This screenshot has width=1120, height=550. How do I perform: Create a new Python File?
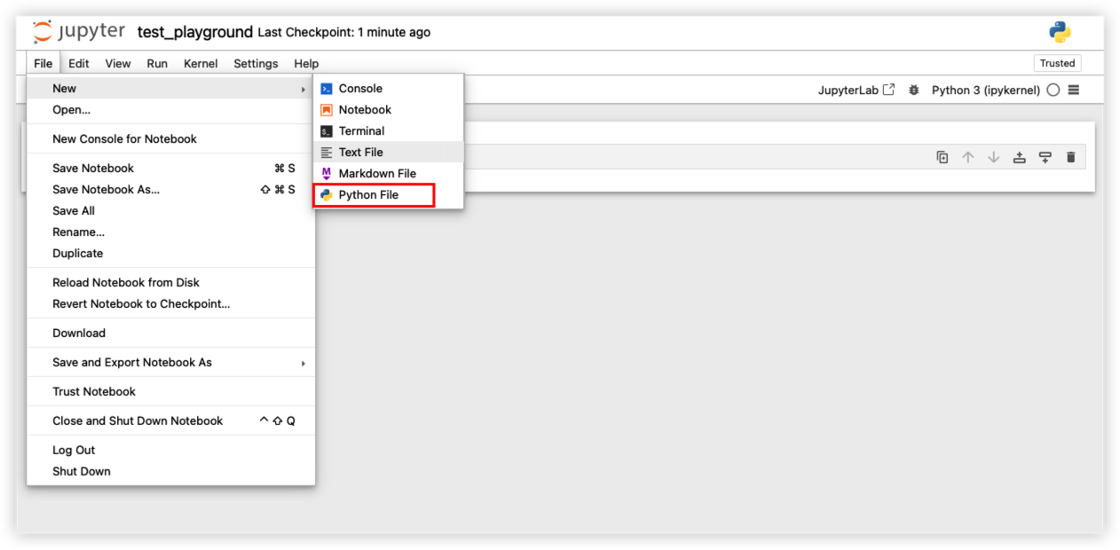[x=368, y=194]
